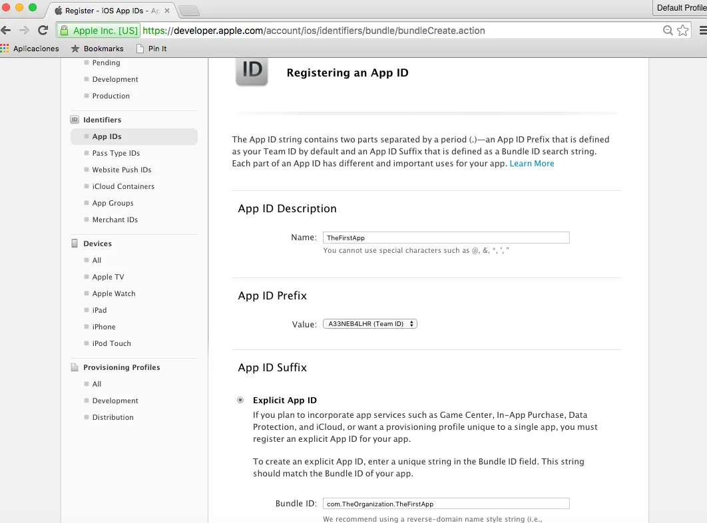The image size is (707, 523).
Task: Open App Groups
Action: coord(113,204)
